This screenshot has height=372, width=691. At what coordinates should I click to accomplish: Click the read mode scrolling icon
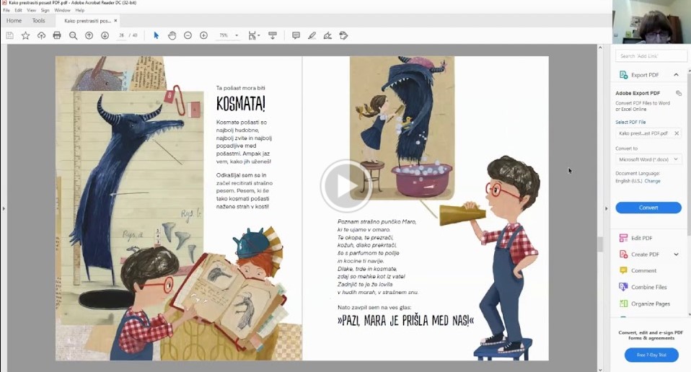click(273, 35)
